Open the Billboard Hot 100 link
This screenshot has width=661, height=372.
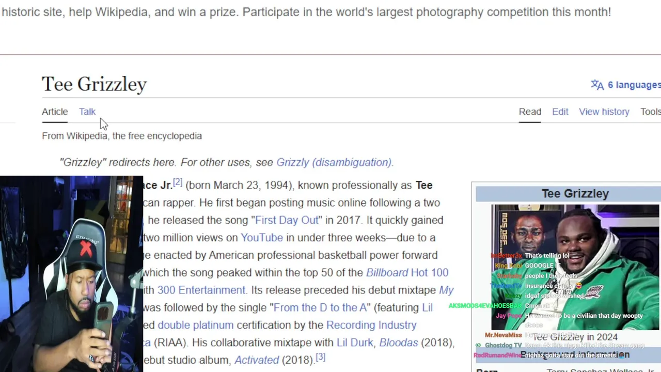[x=407, y=272]
